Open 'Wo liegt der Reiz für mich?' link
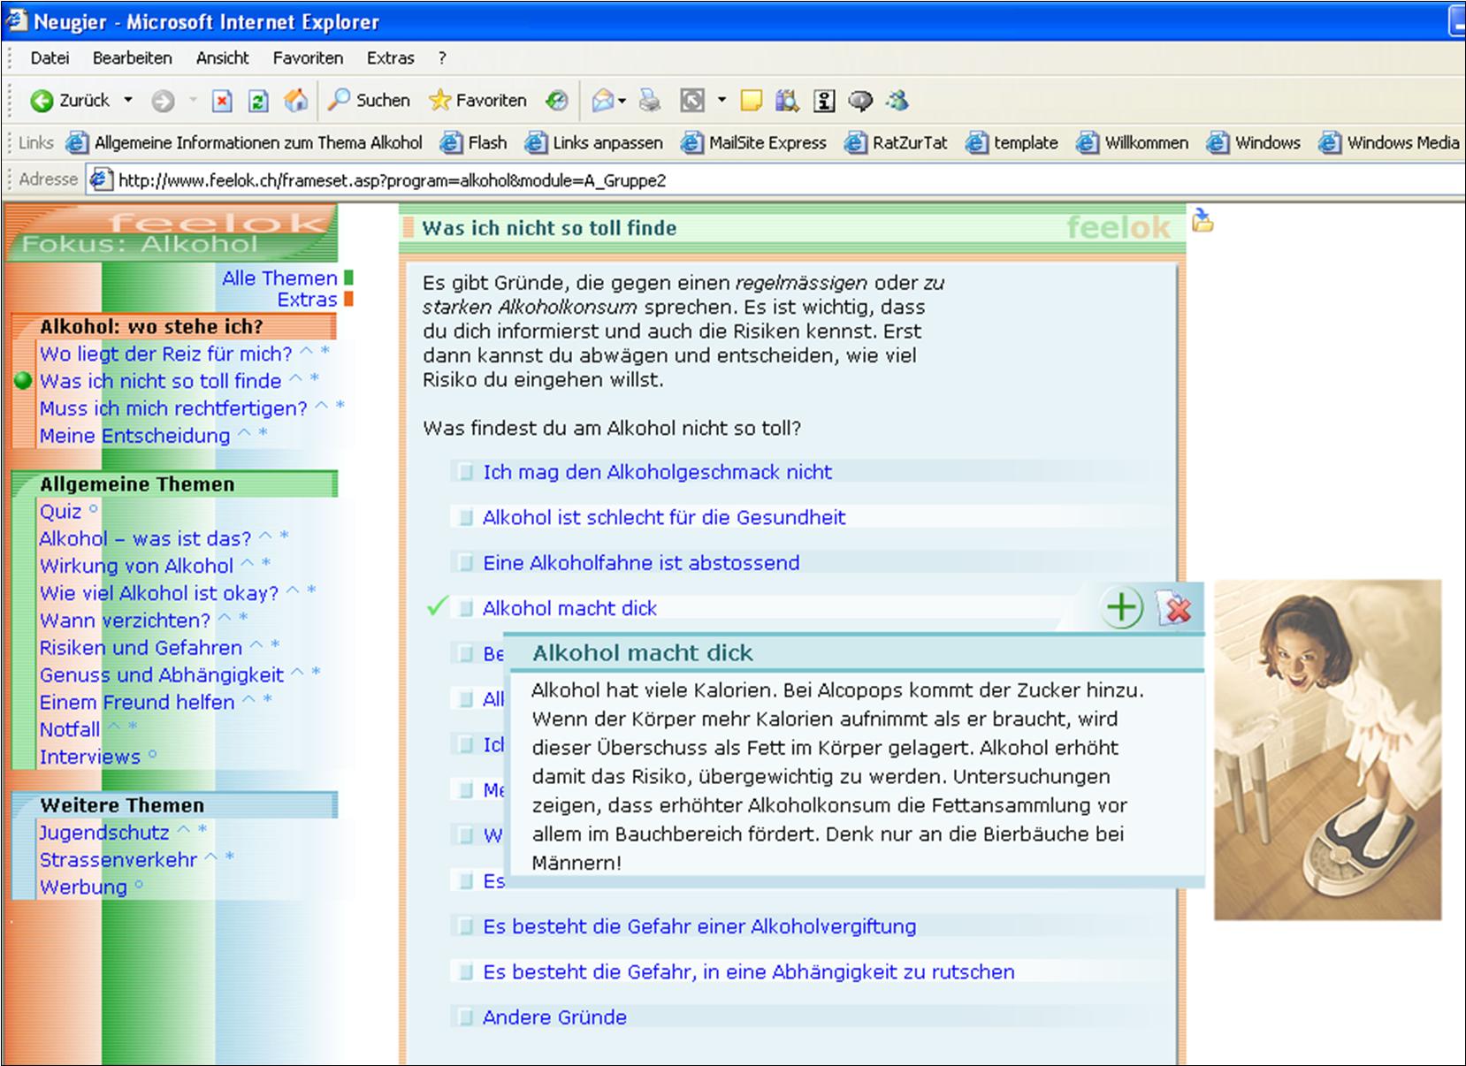1466x1066 pixels. point(165,354)
